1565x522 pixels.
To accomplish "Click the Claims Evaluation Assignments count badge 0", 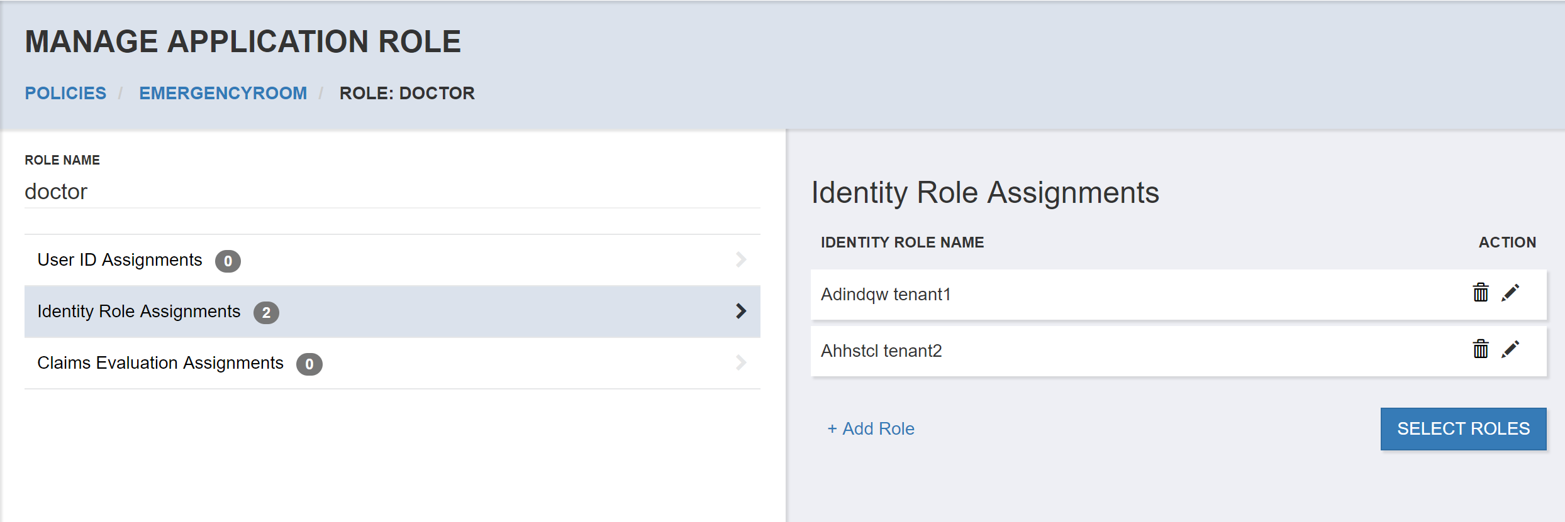I will click(309, 364).
